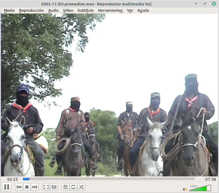219x193 pixels.
Task: Open the Reproducción menu
Action: (x=31, y=11)
